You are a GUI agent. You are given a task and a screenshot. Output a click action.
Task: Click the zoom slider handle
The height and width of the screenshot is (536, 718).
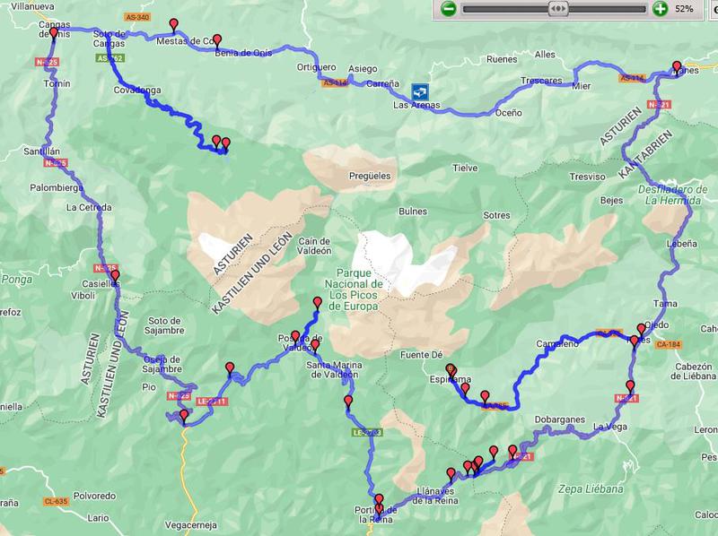pos(558,9)
